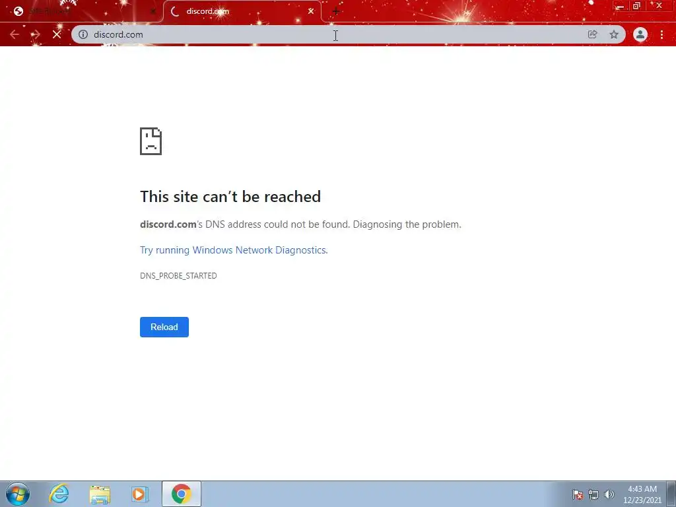Stop page loading with X button

point(57,34)
